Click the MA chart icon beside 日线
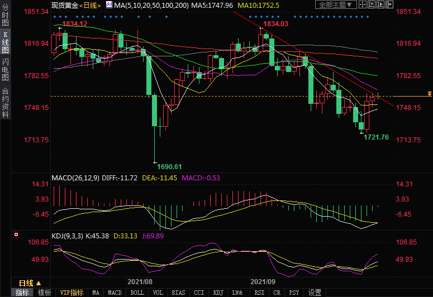The width and height of the screenshot is (433, 297). click(110, 5)
